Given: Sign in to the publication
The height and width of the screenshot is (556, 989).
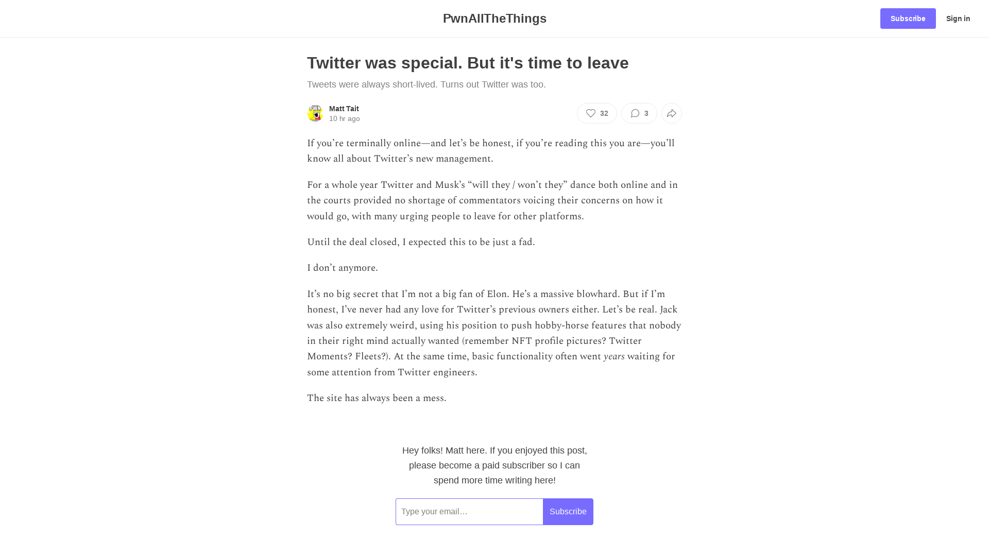Looking at the screenshot, I should (x=958, y=19).
